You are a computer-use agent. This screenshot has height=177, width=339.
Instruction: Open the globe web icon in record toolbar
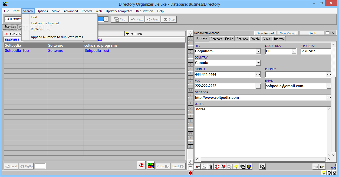(x=249, y=166)
